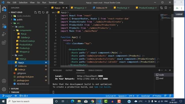Open the feedback icon in status bar
Image resolution: width=185 pixels, height=104 pixels.
tap(165, 96)
